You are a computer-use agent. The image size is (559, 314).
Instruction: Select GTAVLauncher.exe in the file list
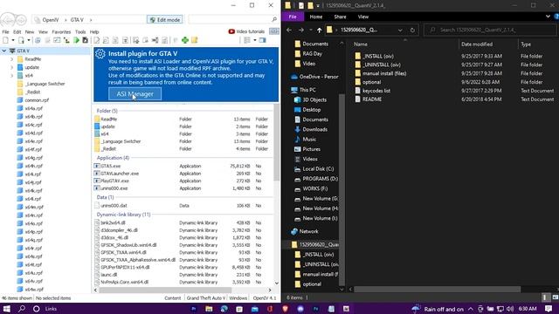click(x=120, y=174)
